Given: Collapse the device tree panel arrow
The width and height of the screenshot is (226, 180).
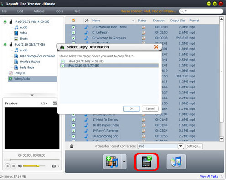Looking at the screenshot, I should (x=32, y=95).
